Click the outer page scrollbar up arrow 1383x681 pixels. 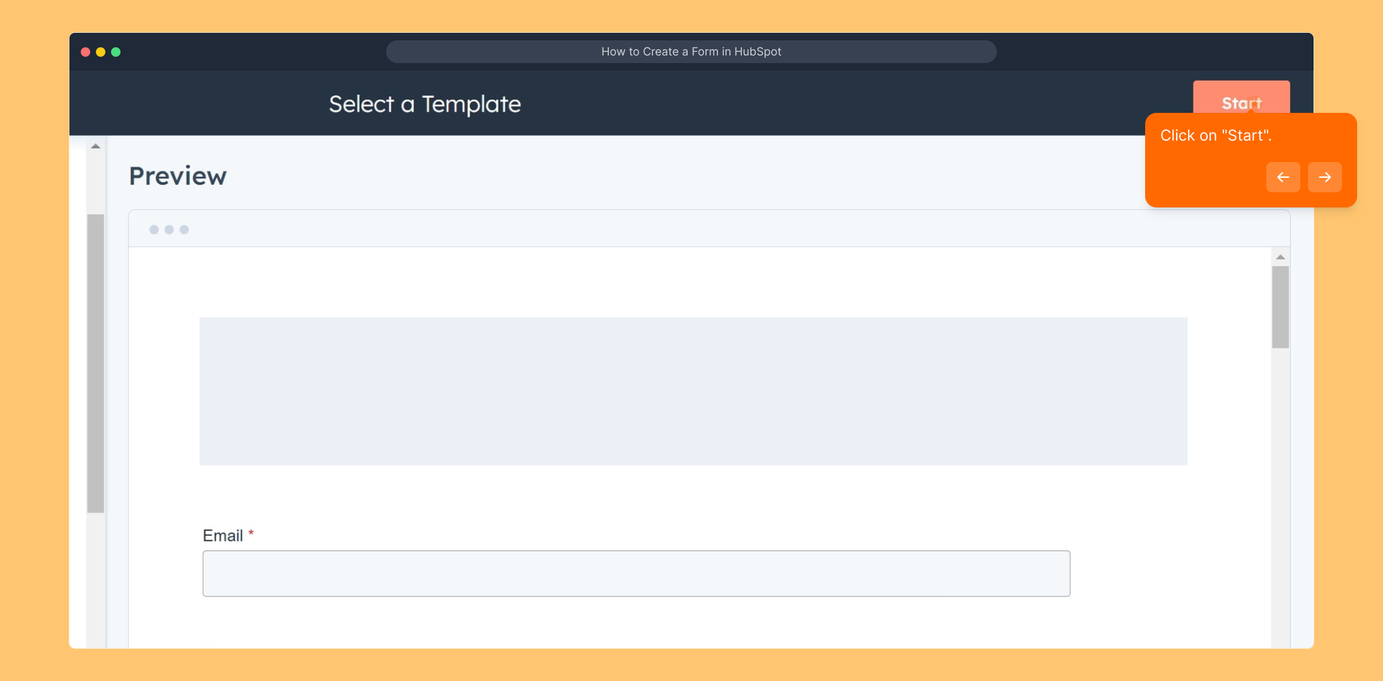click(x=96, y=146)
